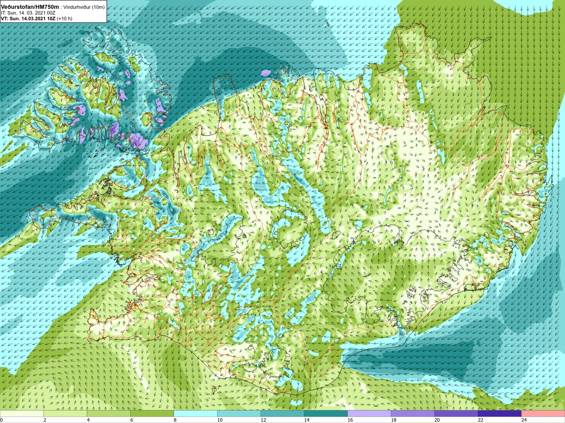Click the legend value 16
This screenshot has width=565, height=423.
point(350,420)
